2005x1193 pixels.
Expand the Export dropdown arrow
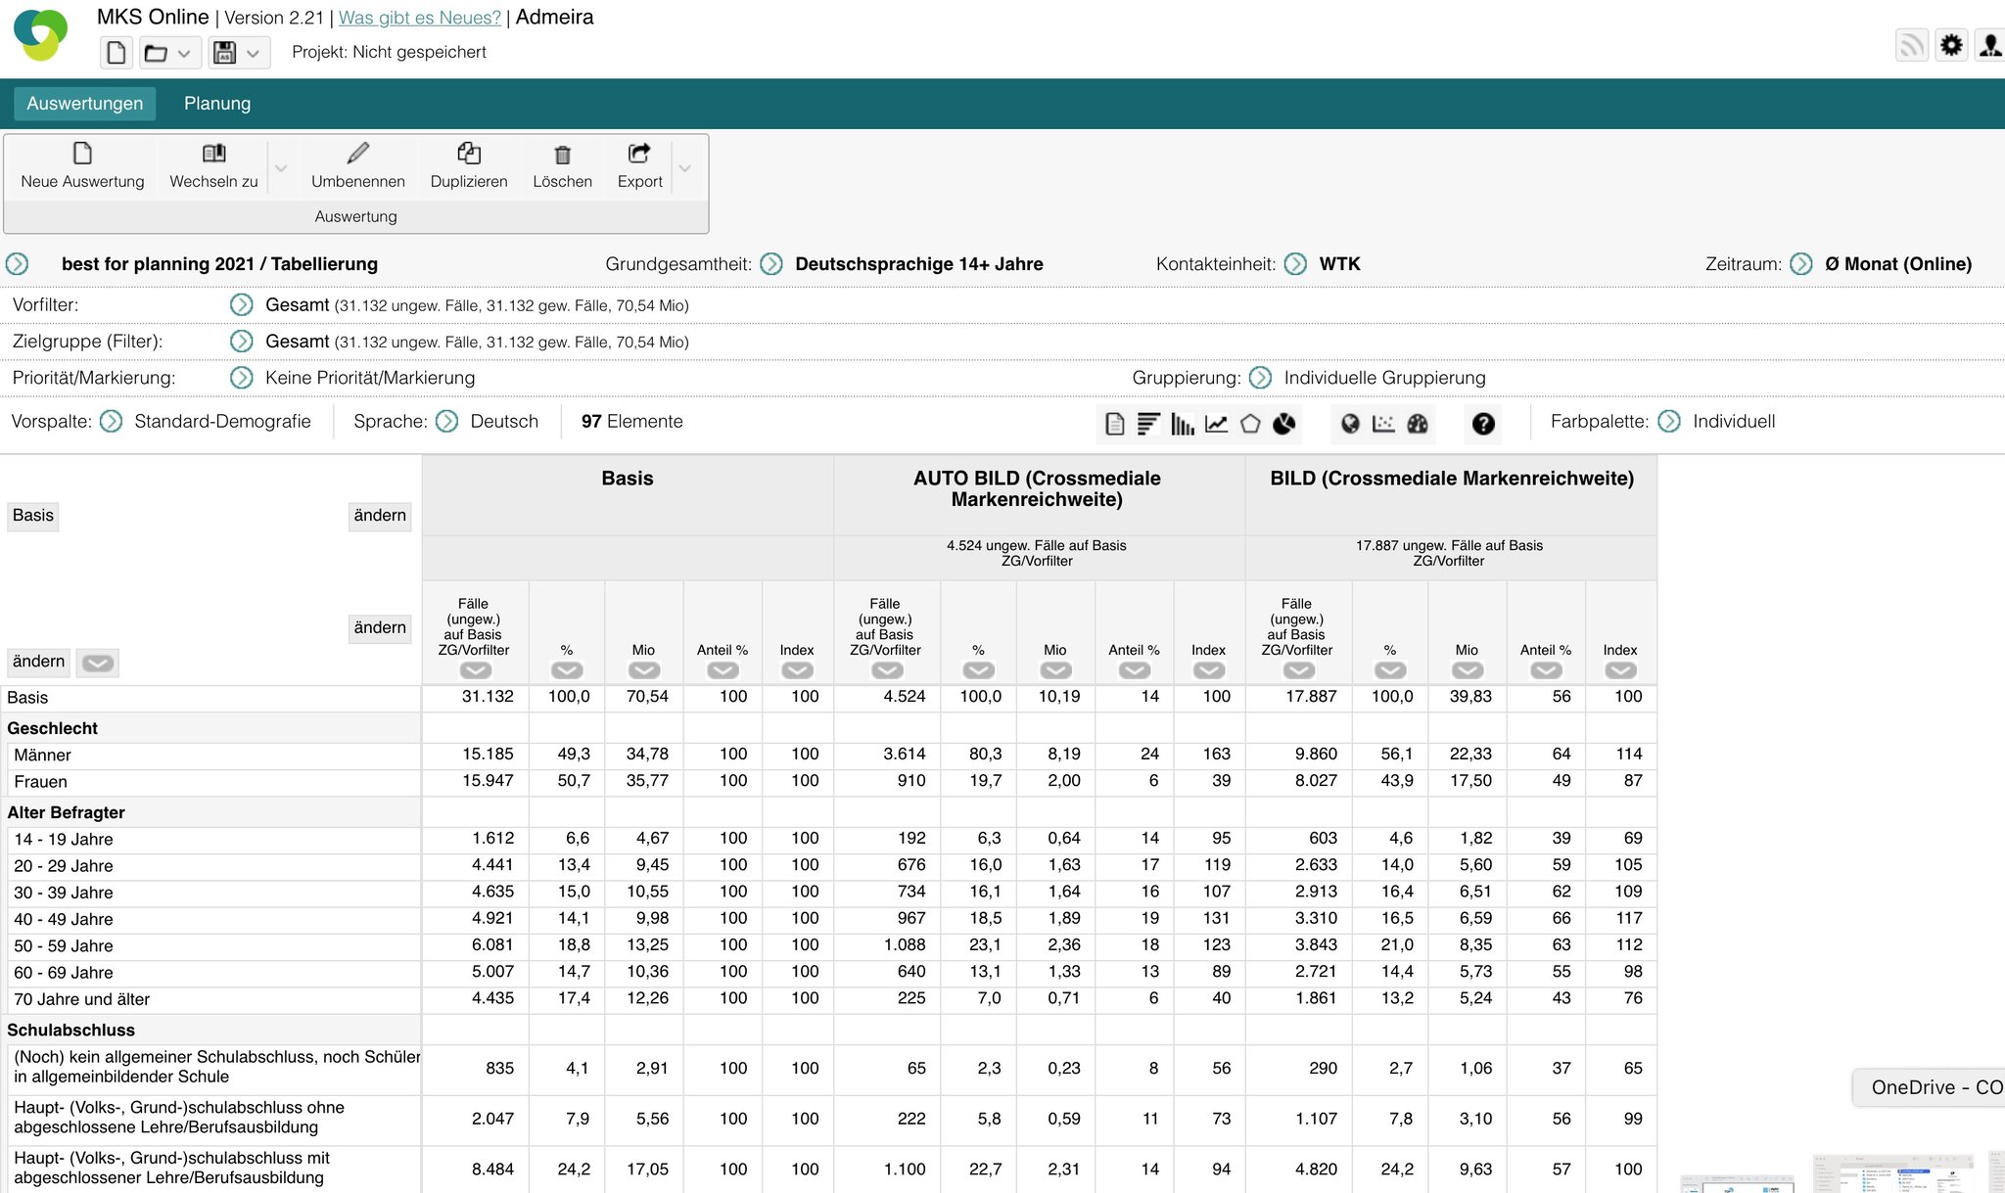click(685, 168)
